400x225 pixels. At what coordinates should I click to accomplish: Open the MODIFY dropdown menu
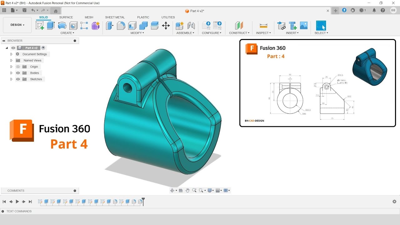coord(137,33)
